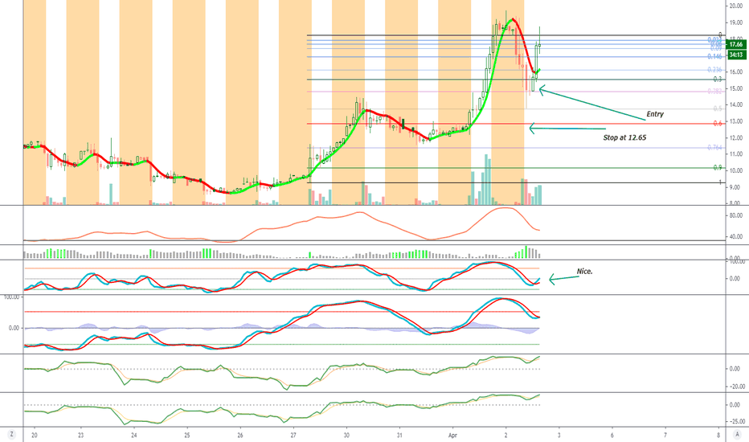Click the 40.00 indicator scale label
Image resolution: width=749 pixels, height=442 pixels.
click(736, 236)
